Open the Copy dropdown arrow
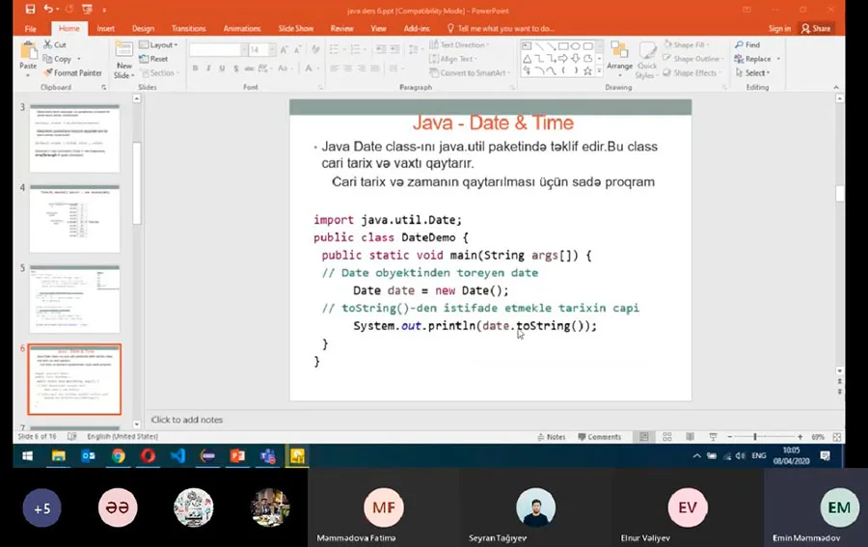The width and height of the screenshot is (868, 547). click(x=79, y=59)
